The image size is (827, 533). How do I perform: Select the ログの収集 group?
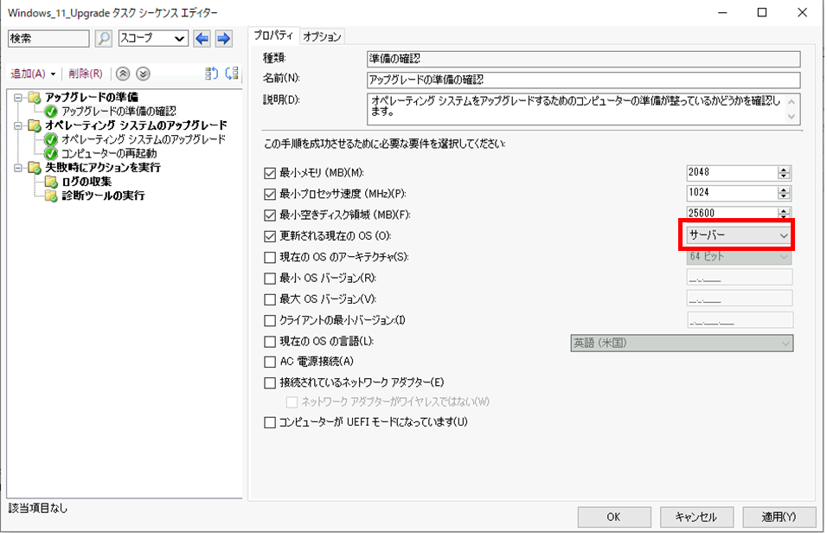tap(87, 182)
